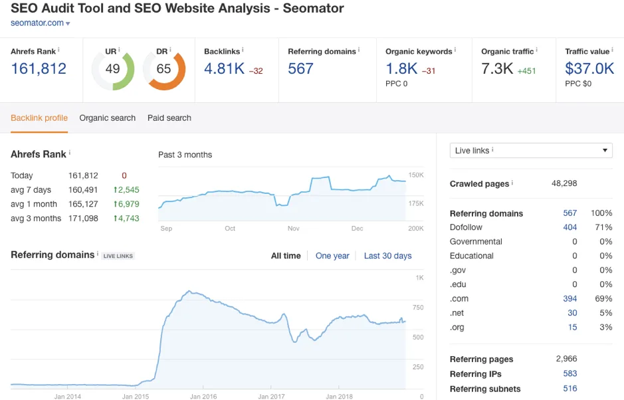Image resolution: width=624 pixels, height=400 pixels.
Task: Click info icon beside Traffic value label
Action: click(613, 50)
